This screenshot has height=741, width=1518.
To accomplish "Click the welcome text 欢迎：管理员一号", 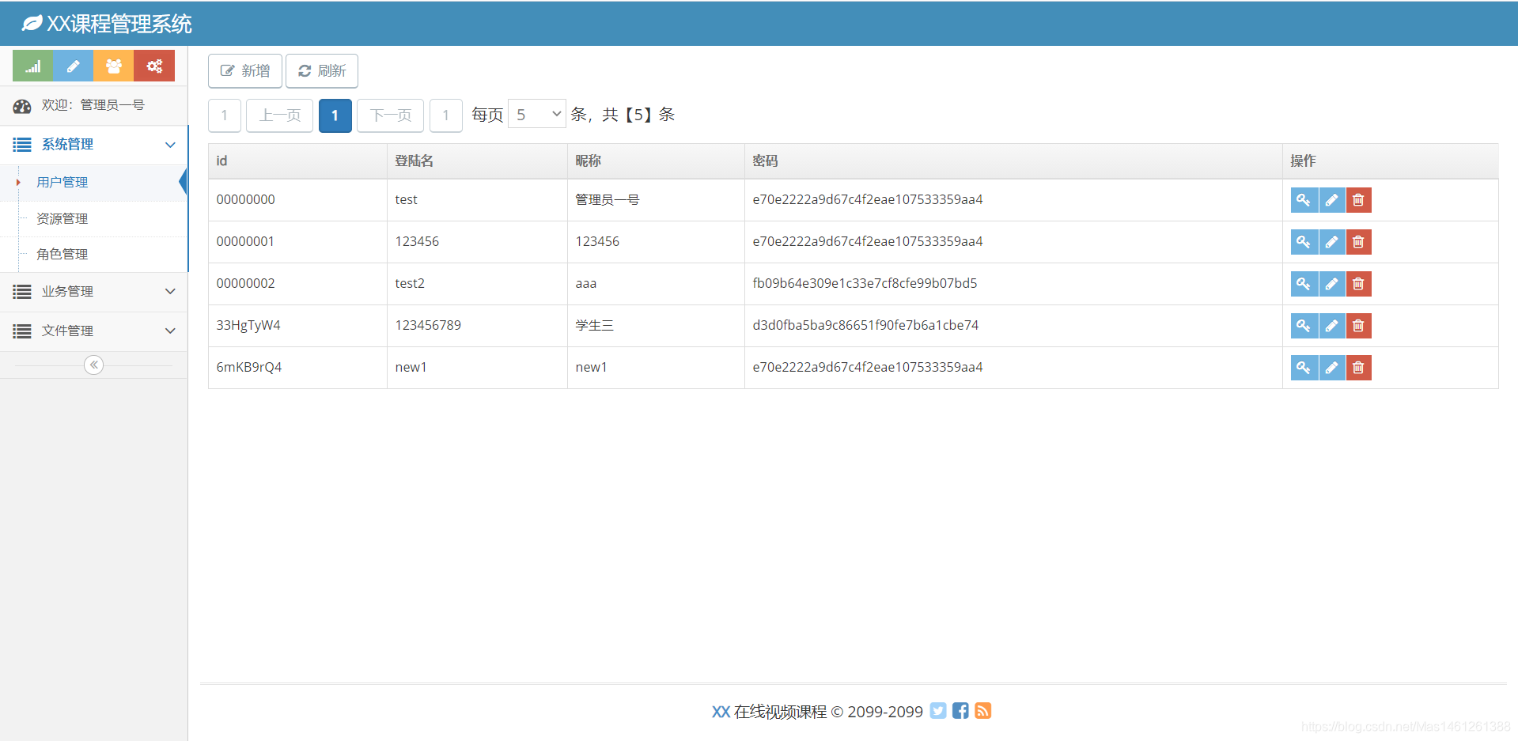I will pos(93,105).
